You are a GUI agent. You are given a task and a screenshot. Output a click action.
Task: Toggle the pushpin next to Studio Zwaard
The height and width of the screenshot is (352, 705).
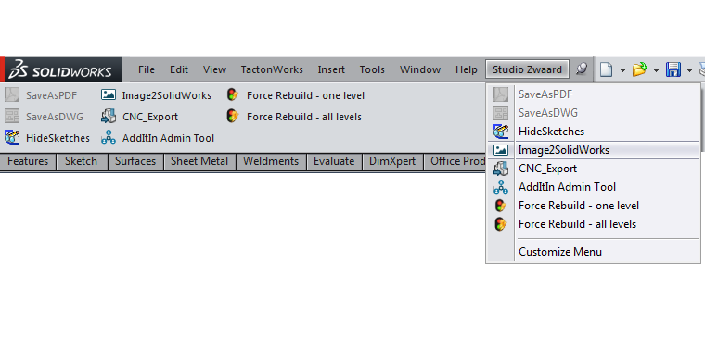[582, 69]
